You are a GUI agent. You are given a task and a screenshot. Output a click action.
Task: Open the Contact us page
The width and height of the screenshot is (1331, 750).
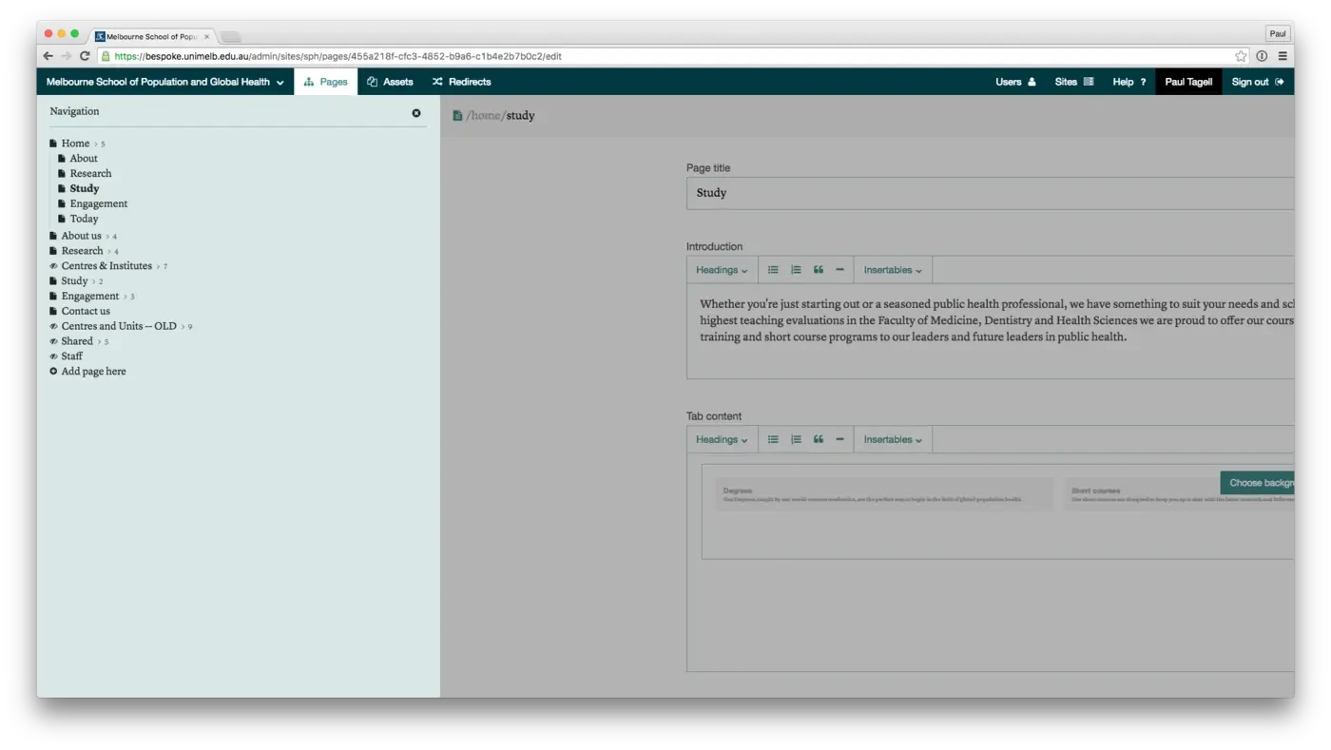click(x=86, y=311)
